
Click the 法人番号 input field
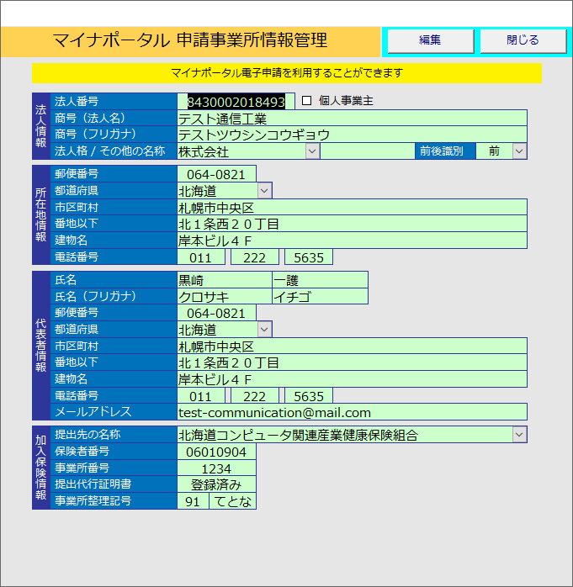236,102
